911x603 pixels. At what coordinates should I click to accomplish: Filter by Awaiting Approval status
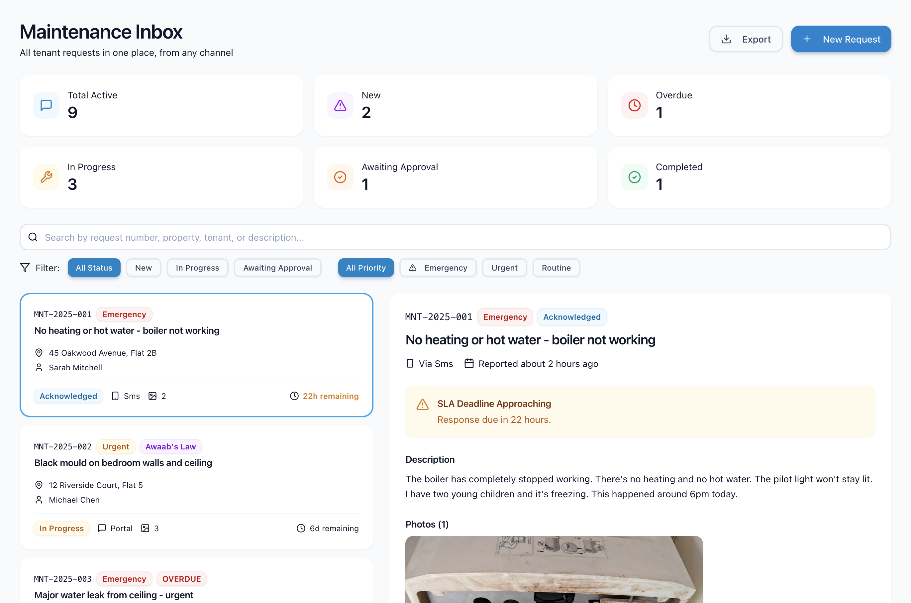277,268
